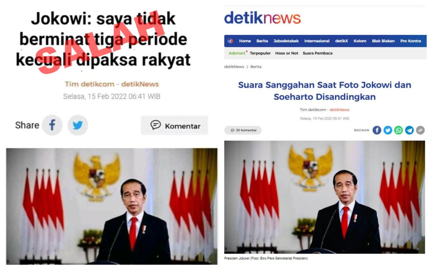
Task: Share on Facebook in left article
Action: pyautogui.click(x=52, y=125)
